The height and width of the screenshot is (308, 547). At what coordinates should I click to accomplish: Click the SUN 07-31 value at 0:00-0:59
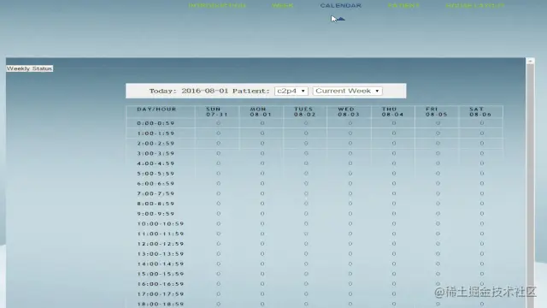coord(219,123)
